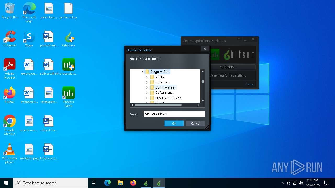Expand the CUAssistant folder node
The width and height of the screenshot is (335, 188).
(x=147, y=93)
